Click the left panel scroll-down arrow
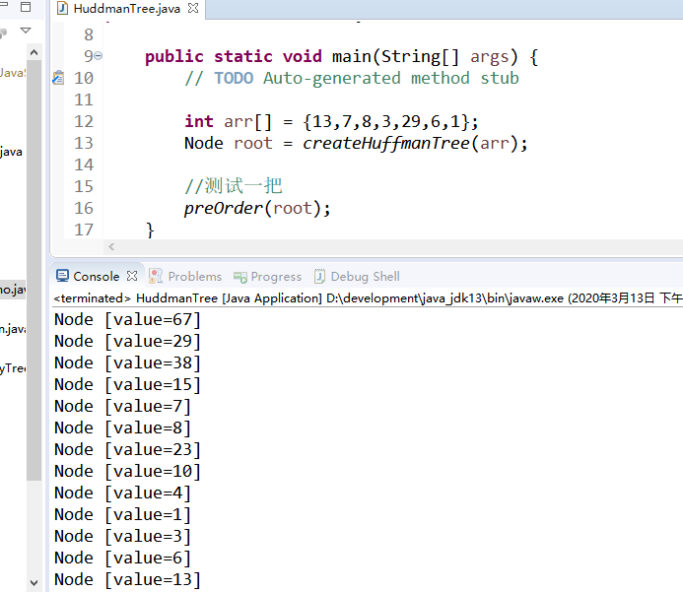The height and width of the screenshot is (592, 683). click(34, 582)
